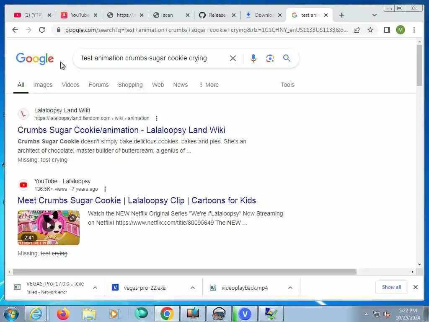
Task: Expand VEGAS_Pro_17 download options
Action: (95, 288)
